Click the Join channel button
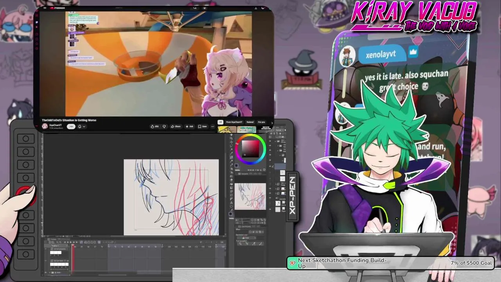 tap(71, 127)
